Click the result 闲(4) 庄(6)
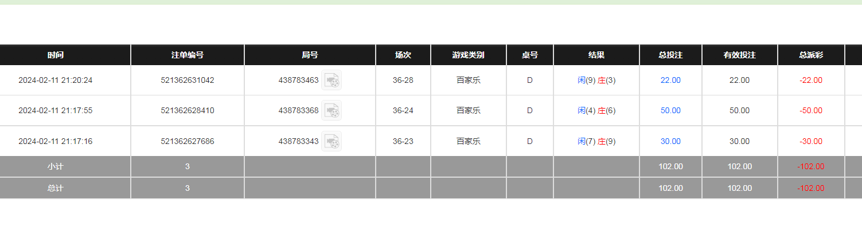862x228 pixels. [596, 111]
